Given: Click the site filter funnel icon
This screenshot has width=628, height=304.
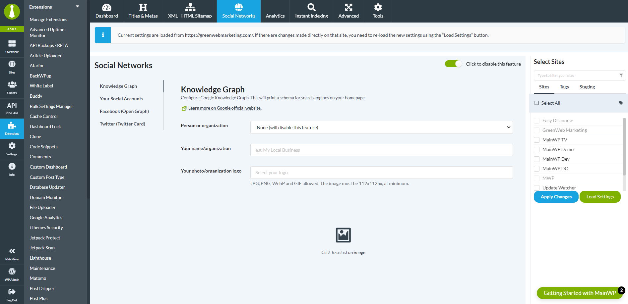Looking at the screenshot, I should (621, 76).
